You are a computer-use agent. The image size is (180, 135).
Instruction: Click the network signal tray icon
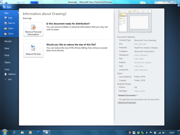(x=160, y=133)
